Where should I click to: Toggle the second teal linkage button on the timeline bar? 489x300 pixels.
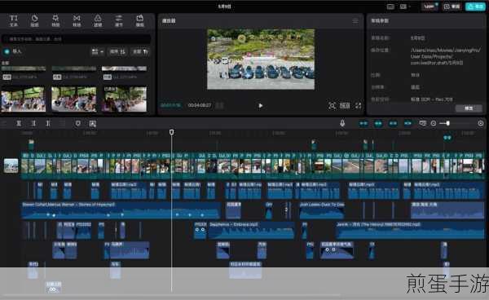[x=378, y=123]
